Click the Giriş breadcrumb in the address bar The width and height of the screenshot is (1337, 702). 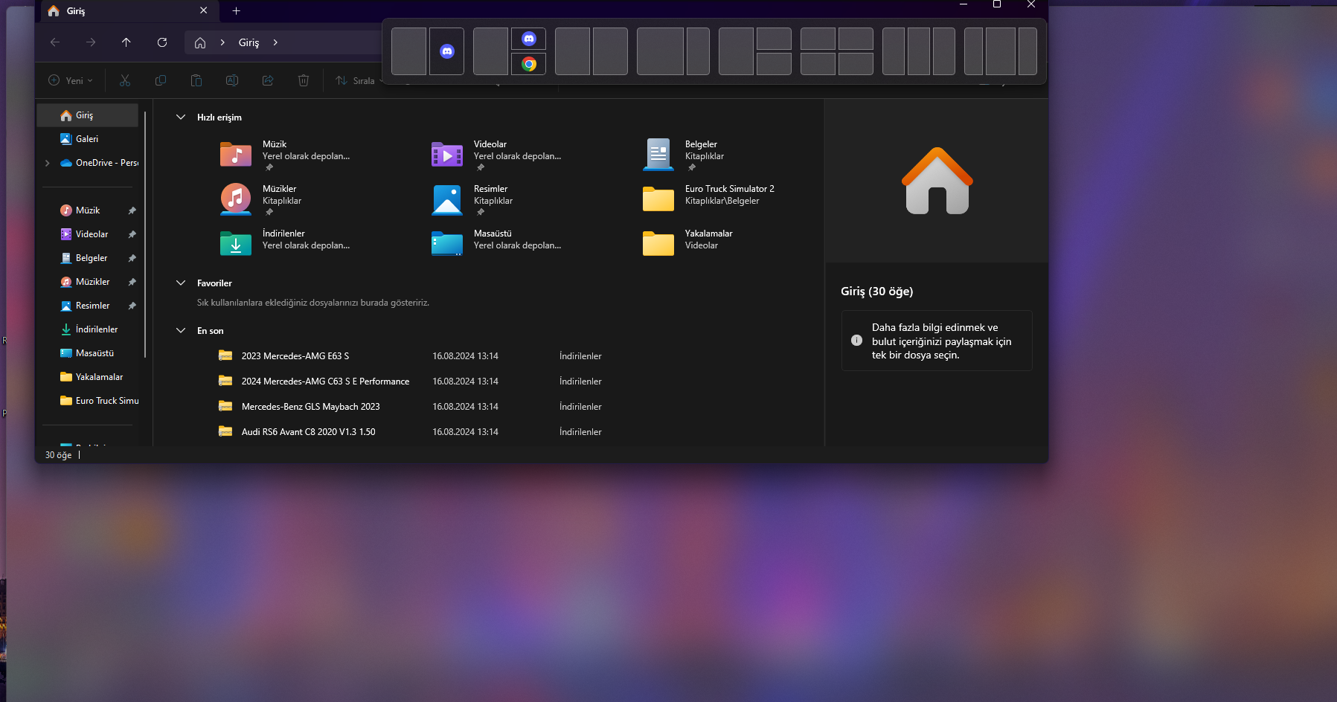pyautogui.click(x=249, y=42)
